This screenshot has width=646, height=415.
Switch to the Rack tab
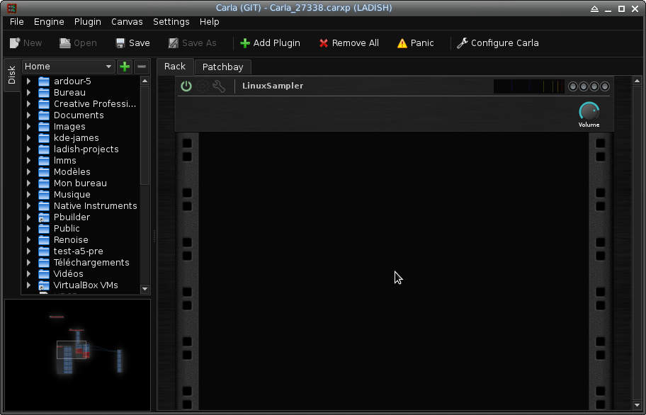(175, 67)
